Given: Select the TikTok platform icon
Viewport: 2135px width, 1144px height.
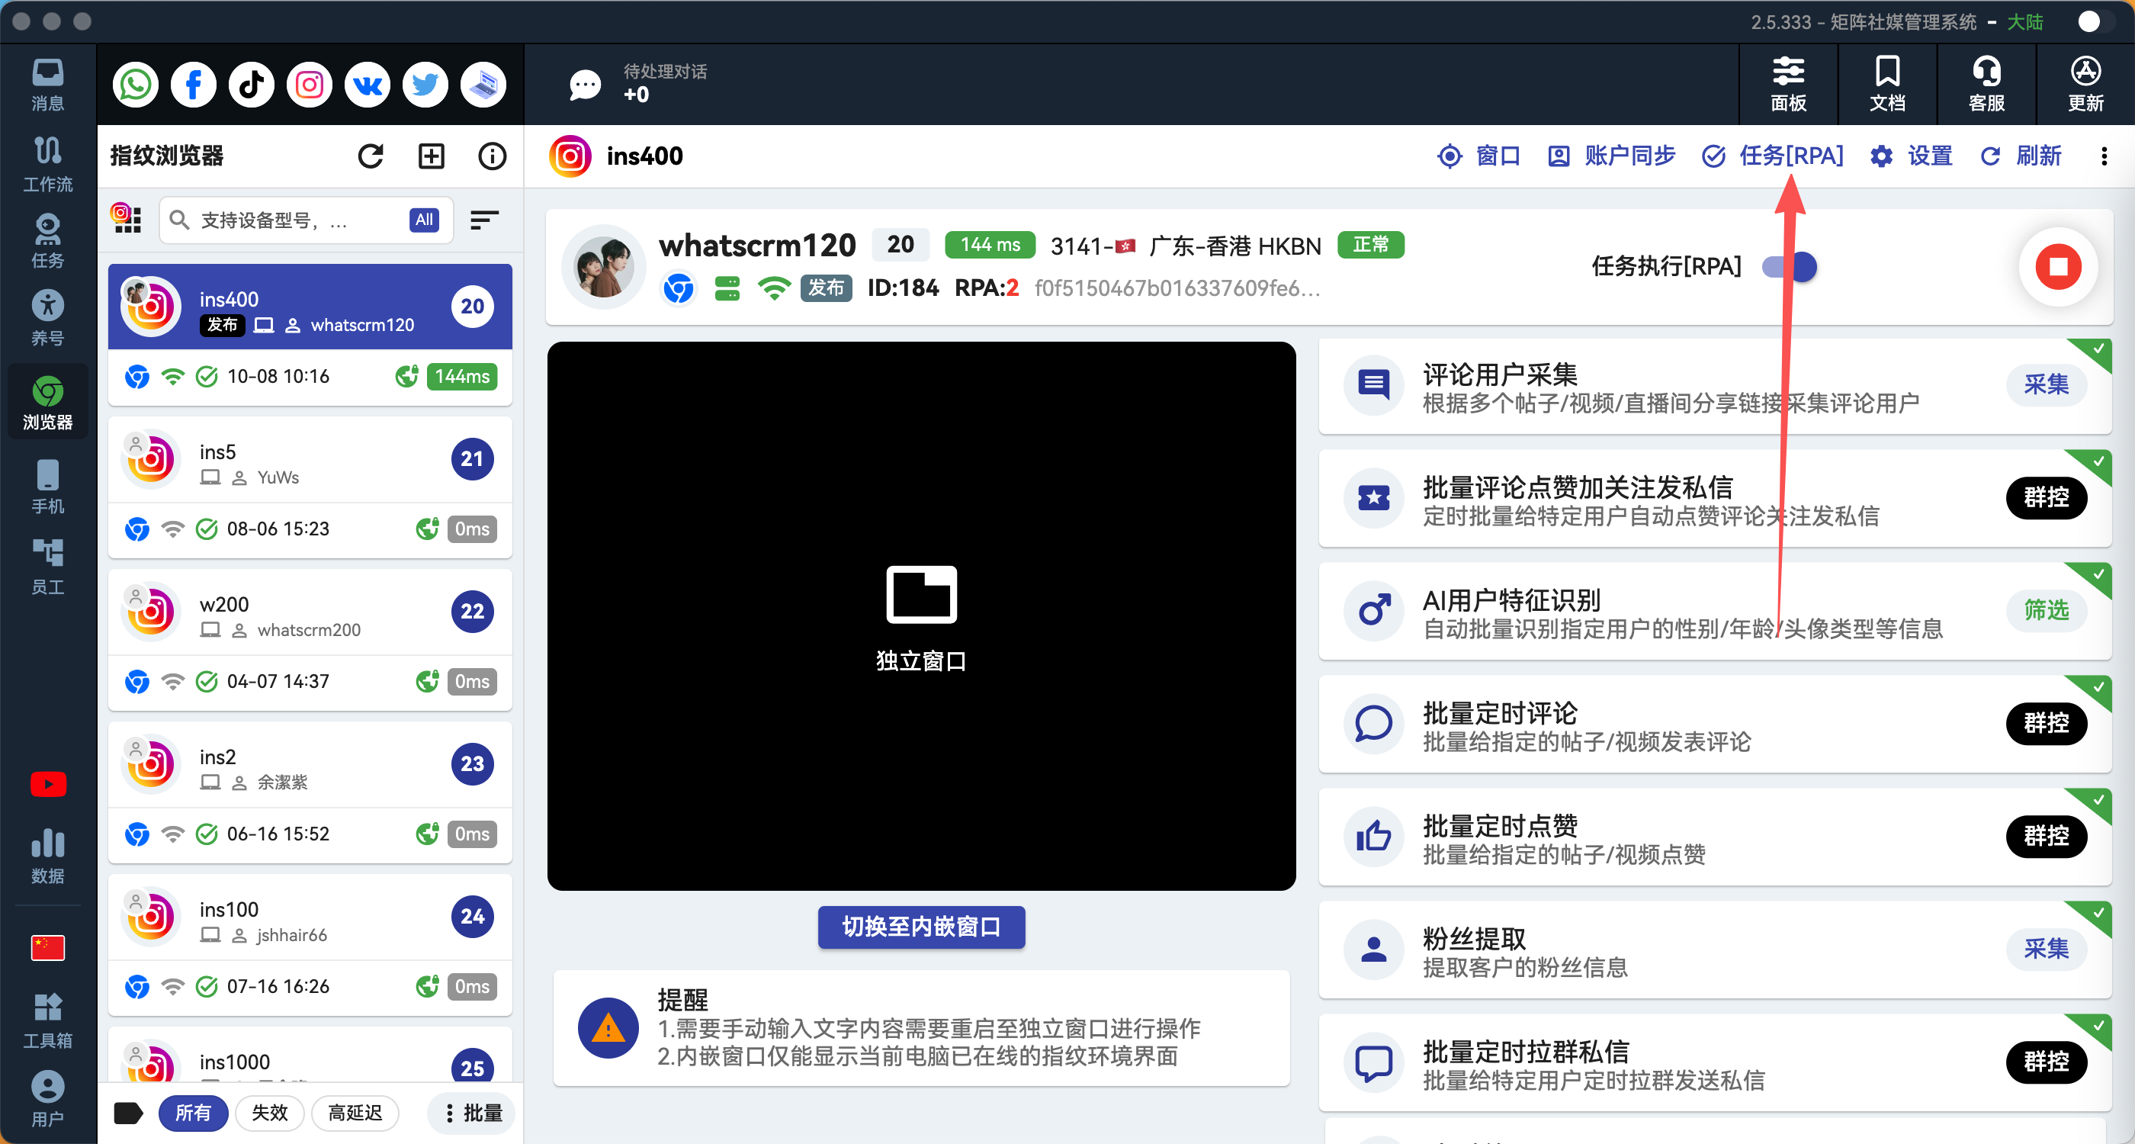Looking at the screenshot, I should tap(251, 85).
